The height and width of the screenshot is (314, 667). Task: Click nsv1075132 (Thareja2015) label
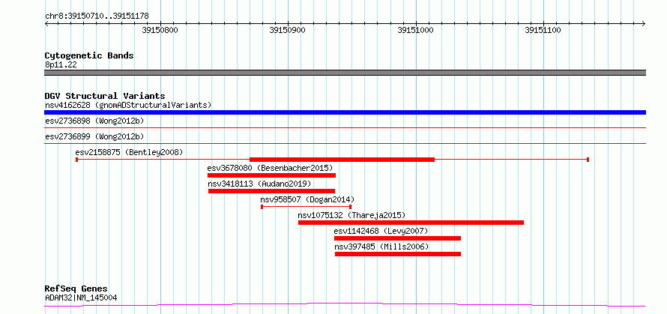click(x=351, y=215)
